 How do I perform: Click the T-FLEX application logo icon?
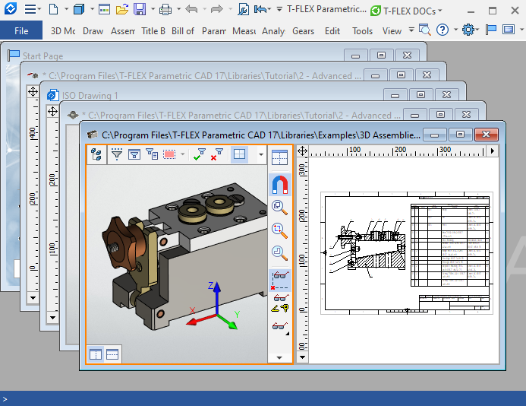(11, 8)
